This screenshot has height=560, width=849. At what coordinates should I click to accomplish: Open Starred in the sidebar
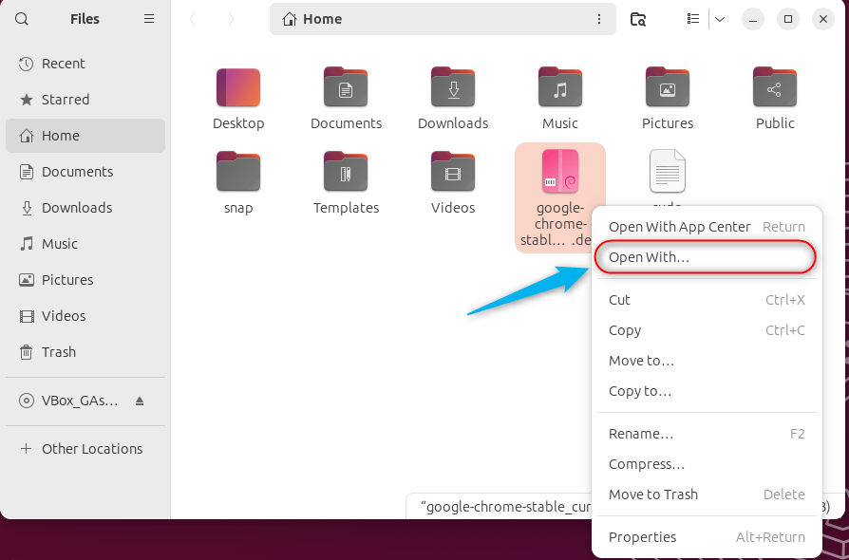(85, 100)
